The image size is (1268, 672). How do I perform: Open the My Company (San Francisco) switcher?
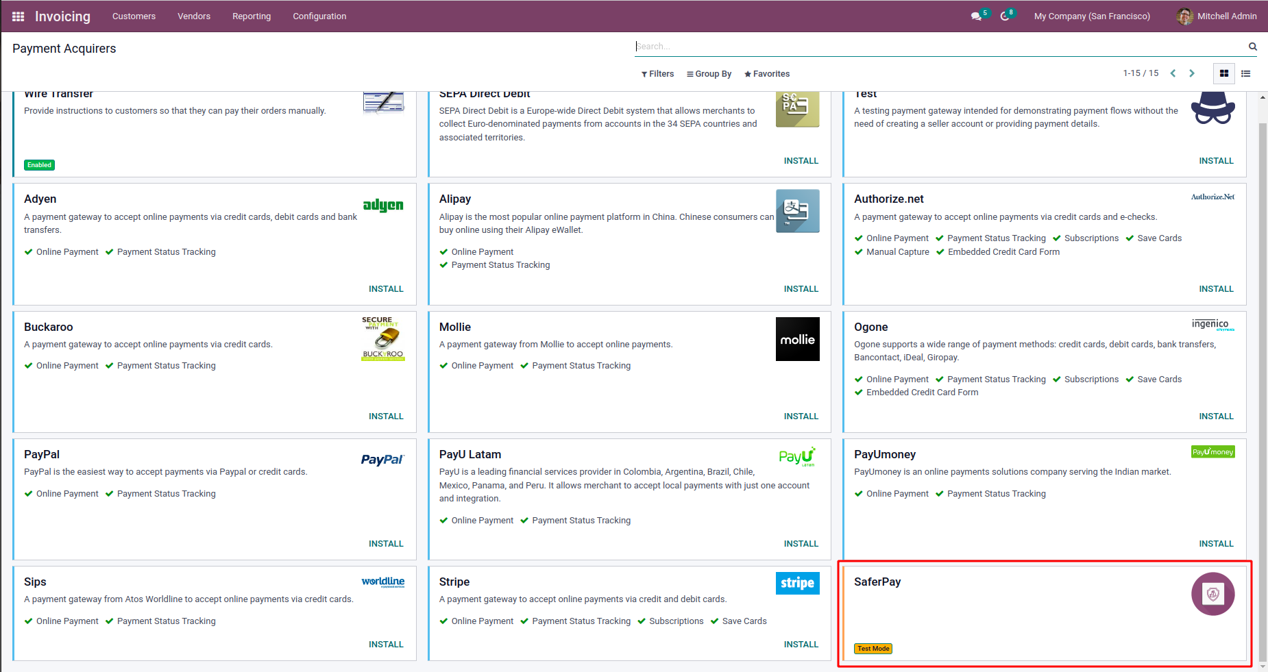[x=1092, y=16]
